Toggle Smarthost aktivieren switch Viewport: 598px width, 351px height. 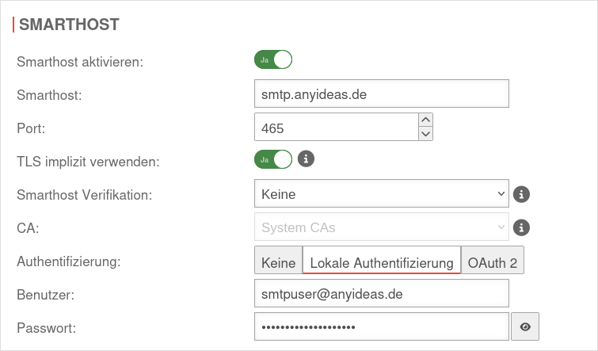(x=273, y=59)
